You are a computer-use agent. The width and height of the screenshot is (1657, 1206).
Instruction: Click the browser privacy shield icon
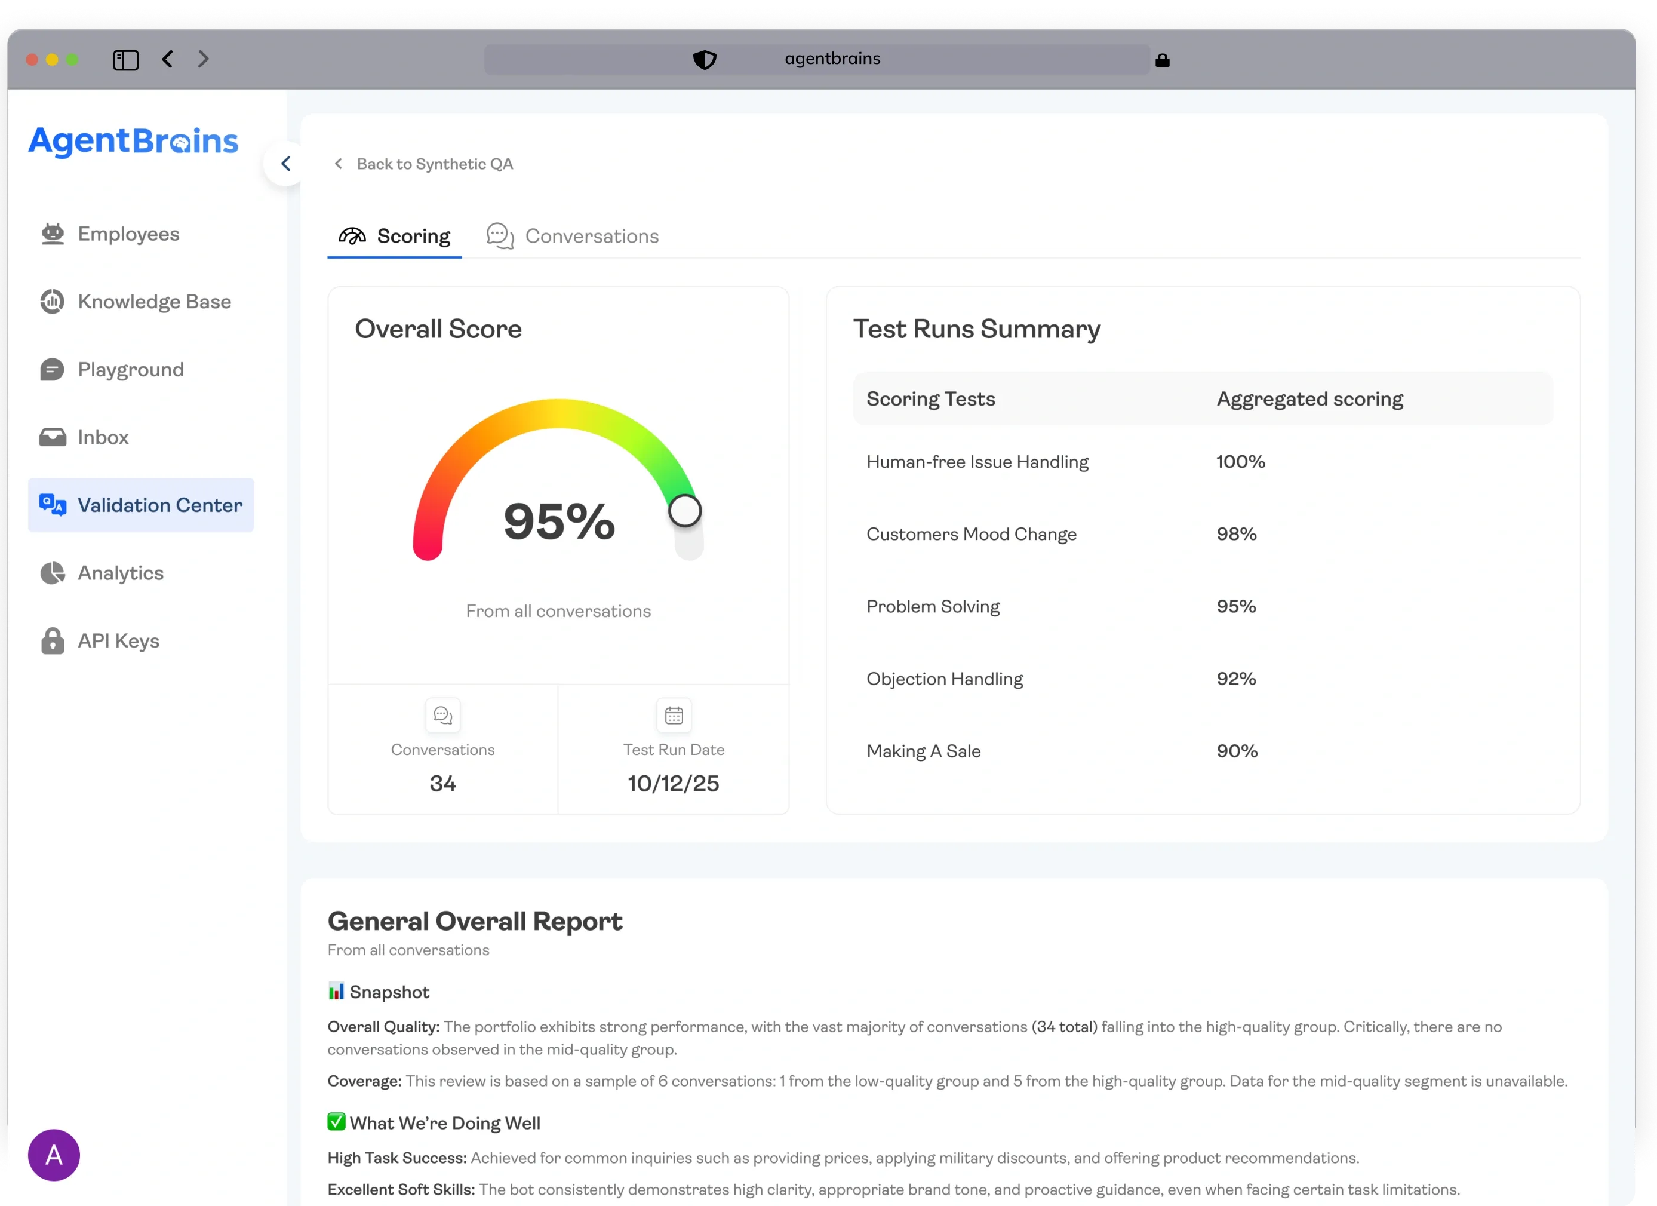point(704,59)
